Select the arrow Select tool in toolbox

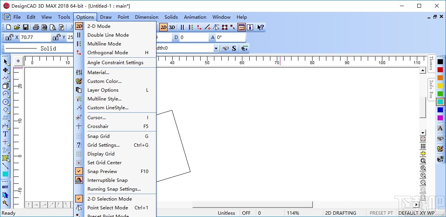pos(5,62)
